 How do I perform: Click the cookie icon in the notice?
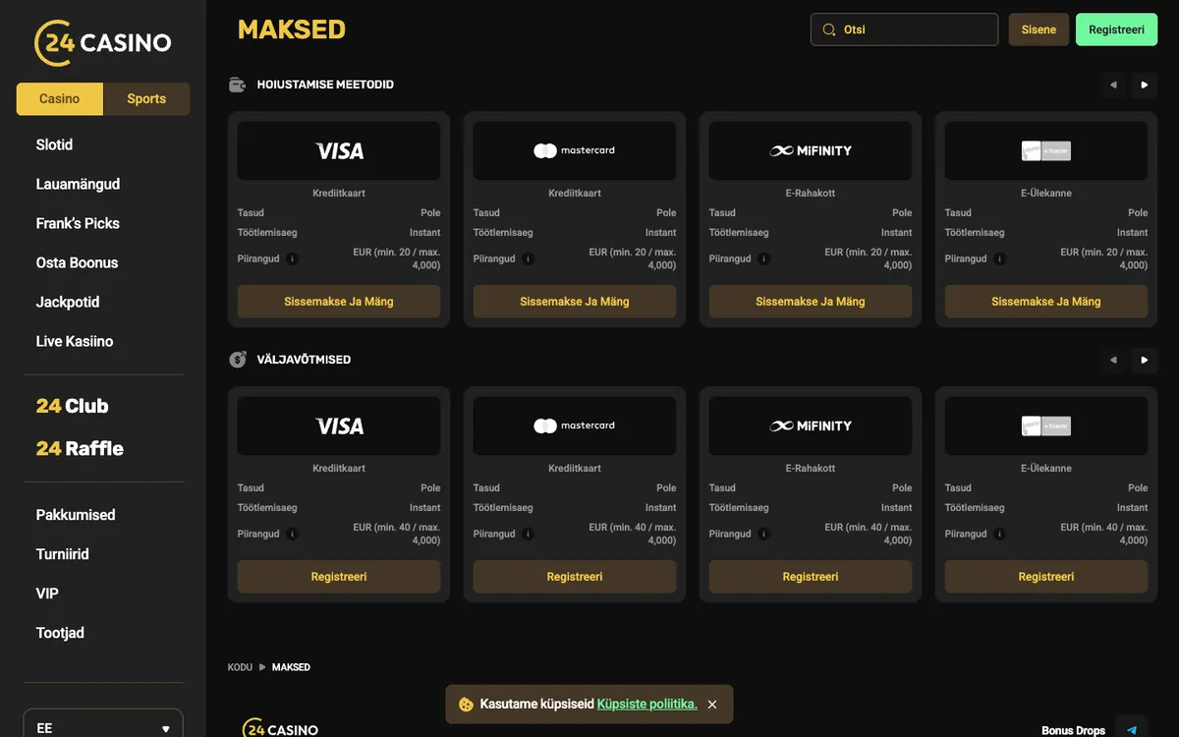pyautogui.click(x=466, y=705)
